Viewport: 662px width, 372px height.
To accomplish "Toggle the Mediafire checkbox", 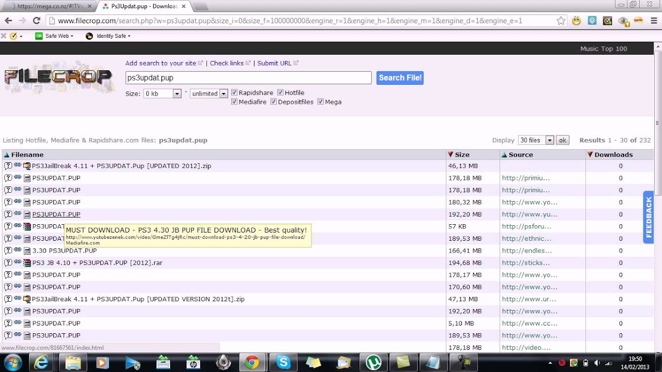I will (234, 102).
